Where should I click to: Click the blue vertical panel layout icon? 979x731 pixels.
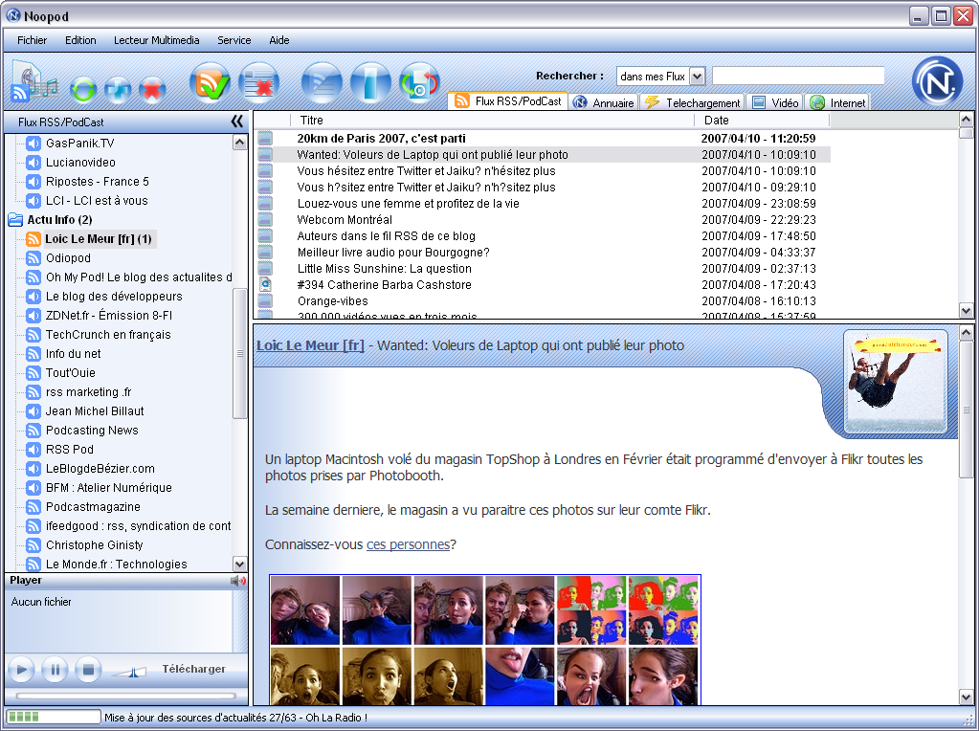370,82
